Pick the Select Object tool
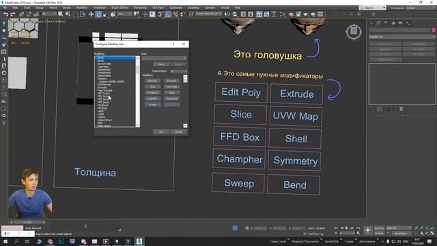The height and width of the screenshot is (246, 437). click(x=61, y=14)
